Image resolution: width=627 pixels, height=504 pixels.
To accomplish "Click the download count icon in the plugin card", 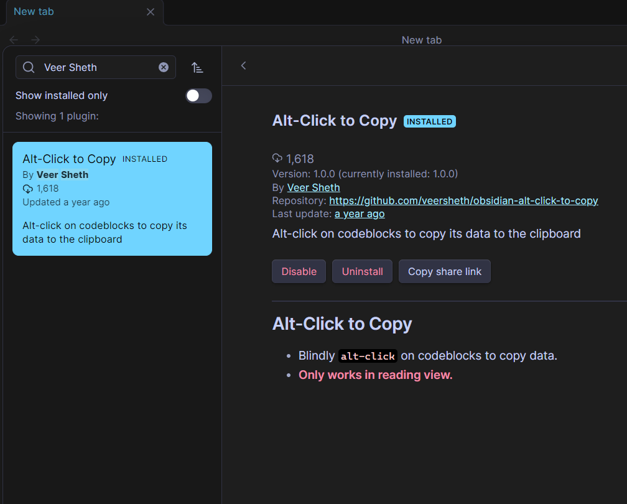I will (27, 189).
